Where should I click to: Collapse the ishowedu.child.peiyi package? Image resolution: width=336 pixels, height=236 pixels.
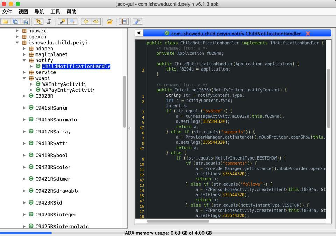click(17, 43)
